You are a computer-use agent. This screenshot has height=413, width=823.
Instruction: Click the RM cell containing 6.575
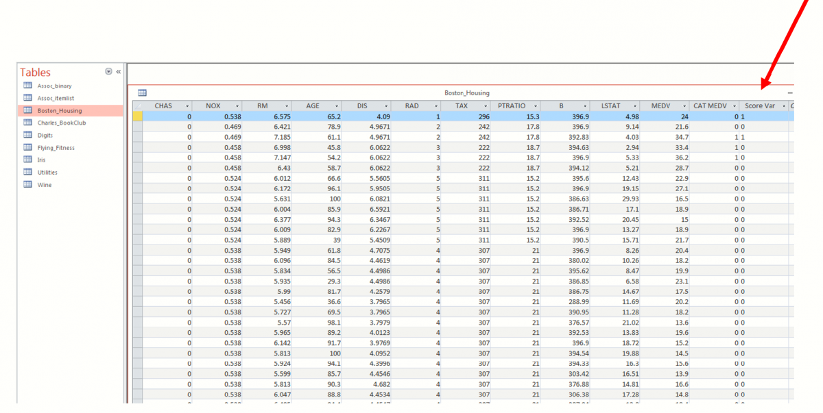pos(267,116)
